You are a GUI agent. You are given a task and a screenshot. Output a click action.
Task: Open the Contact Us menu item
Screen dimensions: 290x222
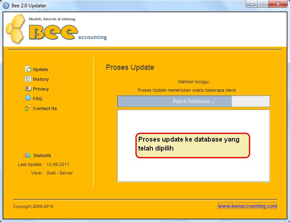point(45,108)
